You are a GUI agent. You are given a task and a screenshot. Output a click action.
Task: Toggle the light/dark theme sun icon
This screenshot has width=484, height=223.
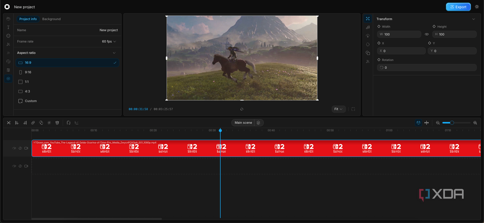coord(477,7)
